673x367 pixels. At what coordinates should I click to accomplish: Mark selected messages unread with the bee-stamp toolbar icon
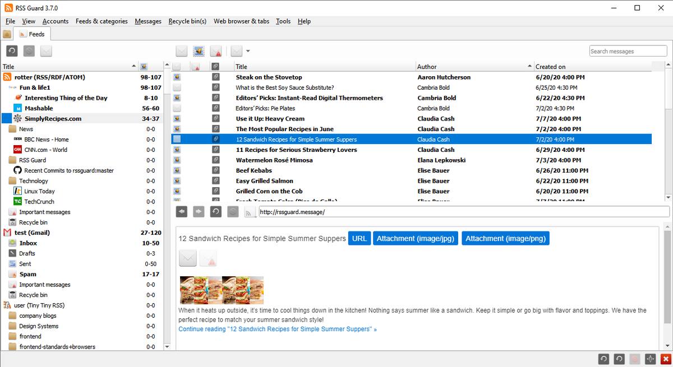coord(199,51)
